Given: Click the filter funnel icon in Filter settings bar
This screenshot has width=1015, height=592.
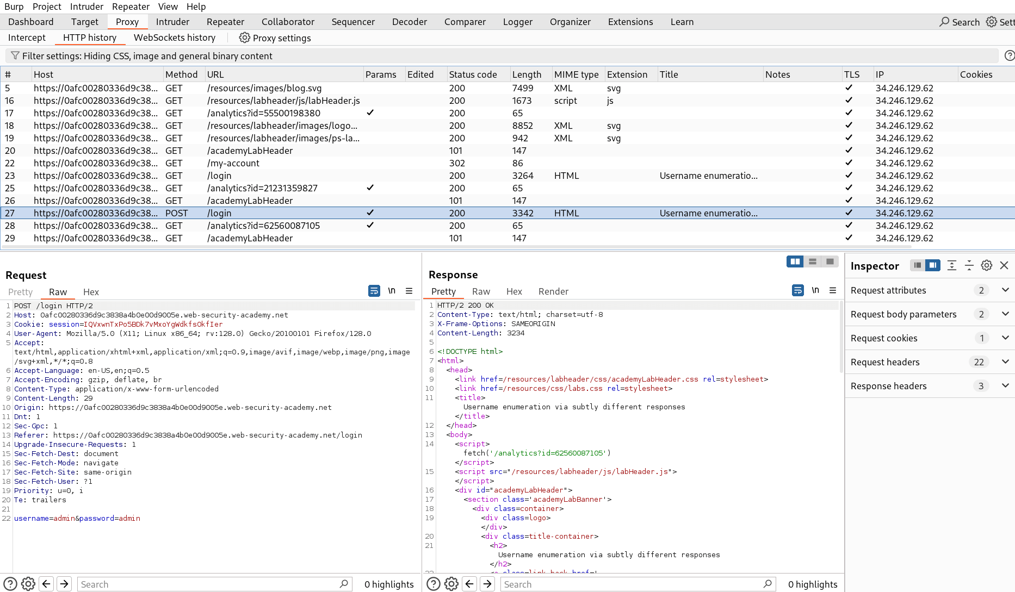Looking at the screenshot, I should click(x=15, y=55).
